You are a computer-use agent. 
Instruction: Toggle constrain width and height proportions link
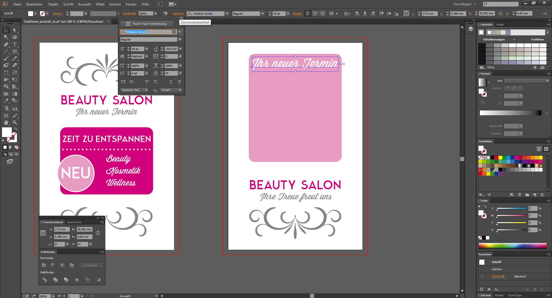(x=98, y=233)
